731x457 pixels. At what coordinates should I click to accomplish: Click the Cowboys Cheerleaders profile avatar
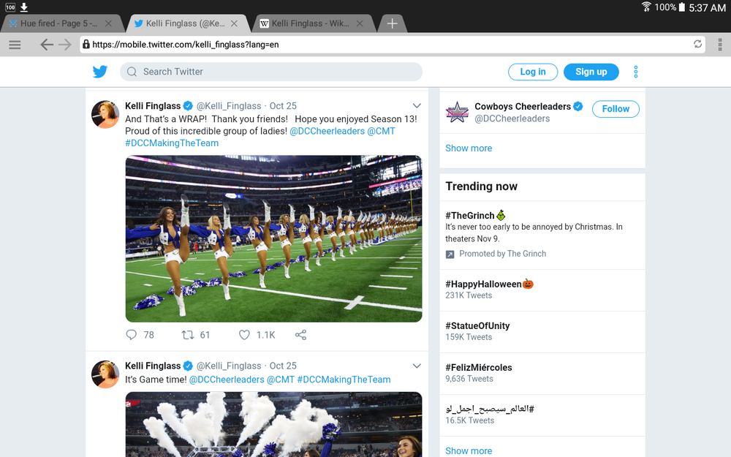point(457,112)
